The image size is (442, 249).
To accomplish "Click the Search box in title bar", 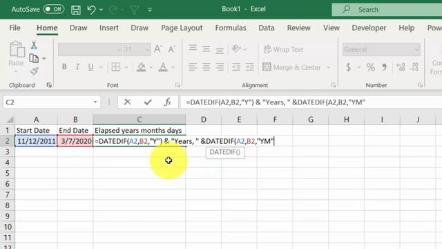I will point(387,10).
